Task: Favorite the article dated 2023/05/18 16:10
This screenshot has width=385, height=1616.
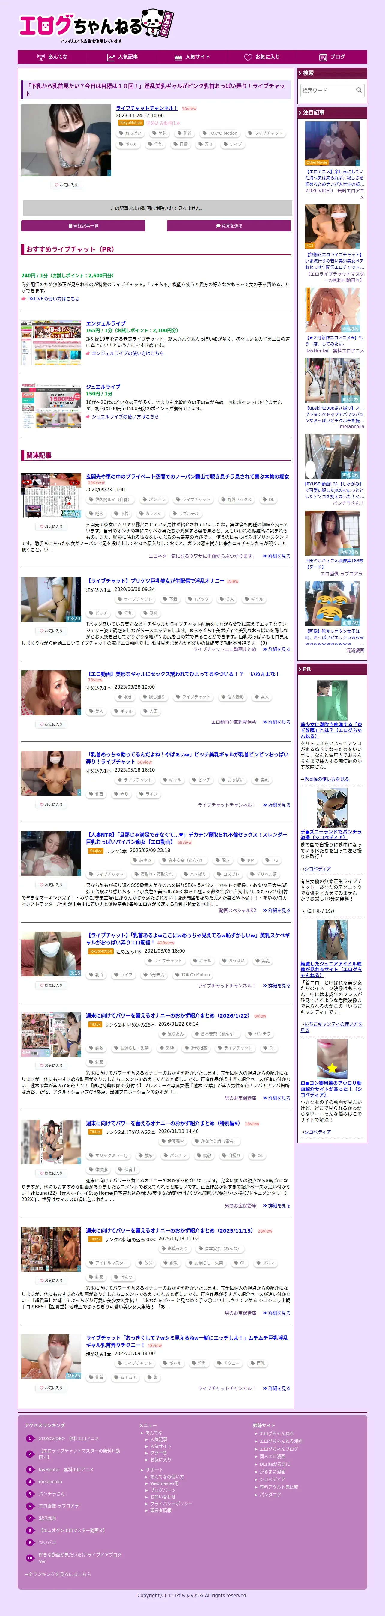Action: [51, 804]
